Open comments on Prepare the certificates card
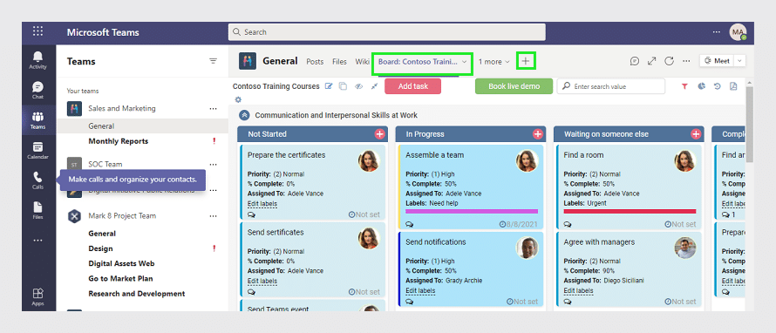Screen dimensions: 776x333 (x=251, y=214)
